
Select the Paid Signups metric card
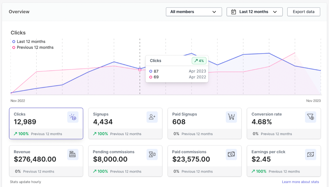(x=204, y=123)
